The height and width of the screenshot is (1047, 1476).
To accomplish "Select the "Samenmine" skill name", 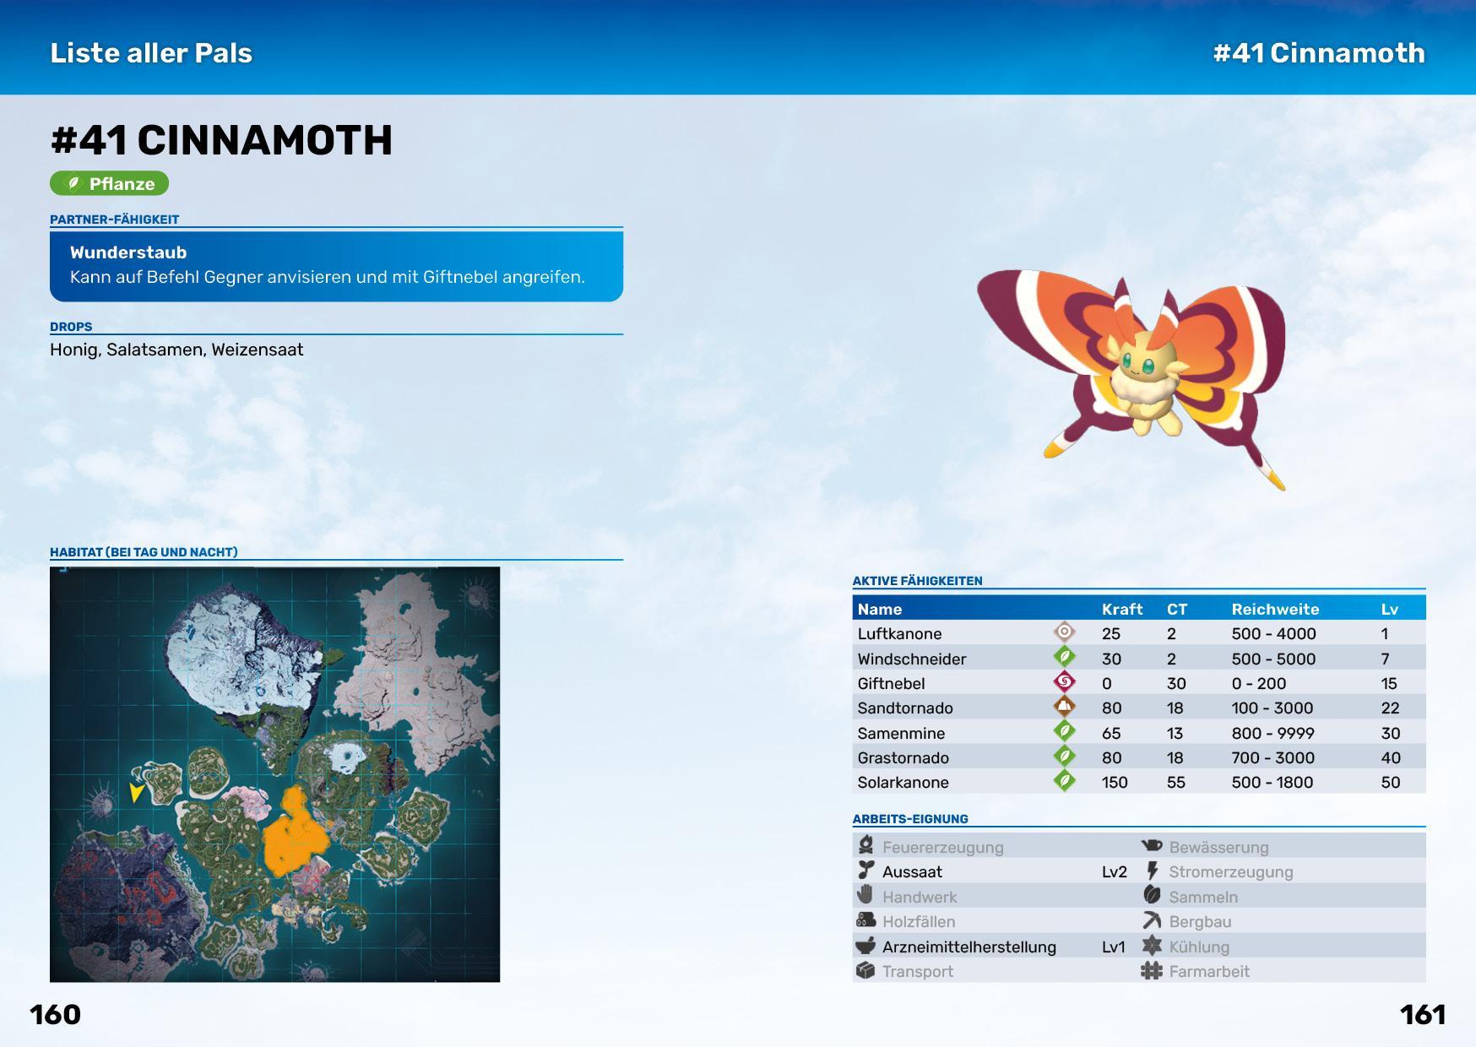I will [901, 733].
